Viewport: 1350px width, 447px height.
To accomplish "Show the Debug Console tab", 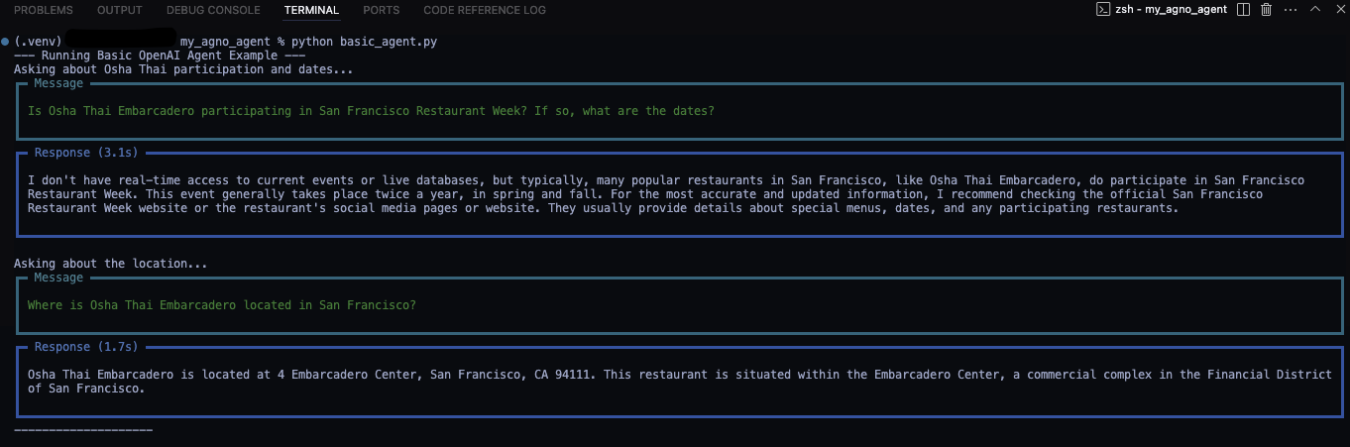I will tap(213, 10).
